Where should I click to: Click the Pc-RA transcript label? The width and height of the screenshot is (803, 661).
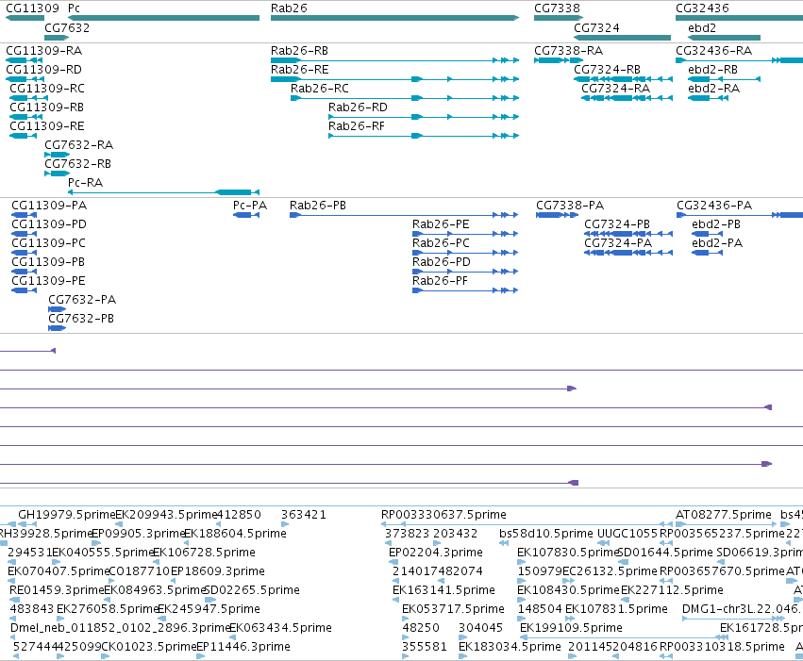(86, 183)
